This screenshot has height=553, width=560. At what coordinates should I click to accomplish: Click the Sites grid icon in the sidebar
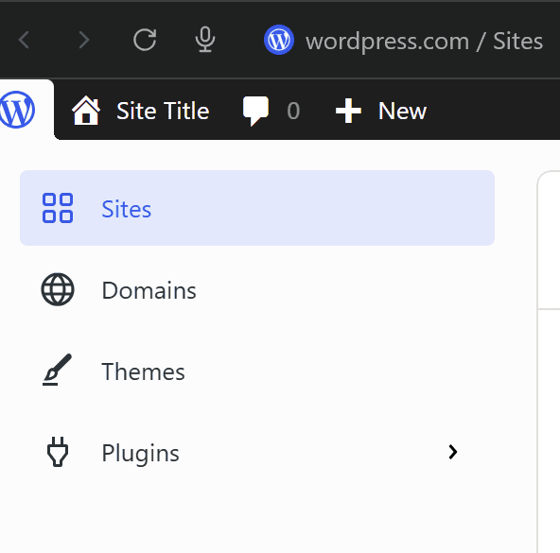click(x=58, y=208)
